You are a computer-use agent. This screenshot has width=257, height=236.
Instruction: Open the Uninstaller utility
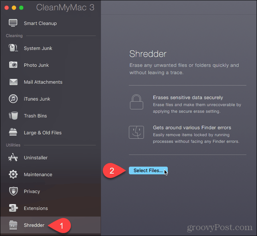coord(36,157)
